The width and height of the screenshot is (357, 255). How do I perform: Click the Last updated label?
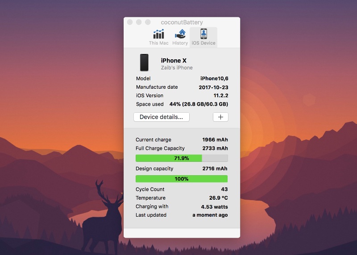[151, 215]
